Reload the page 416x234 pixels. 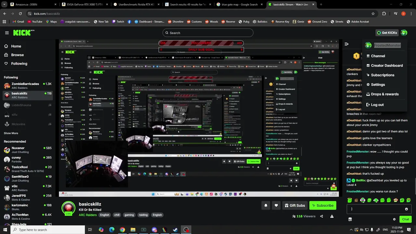point(20,14)
